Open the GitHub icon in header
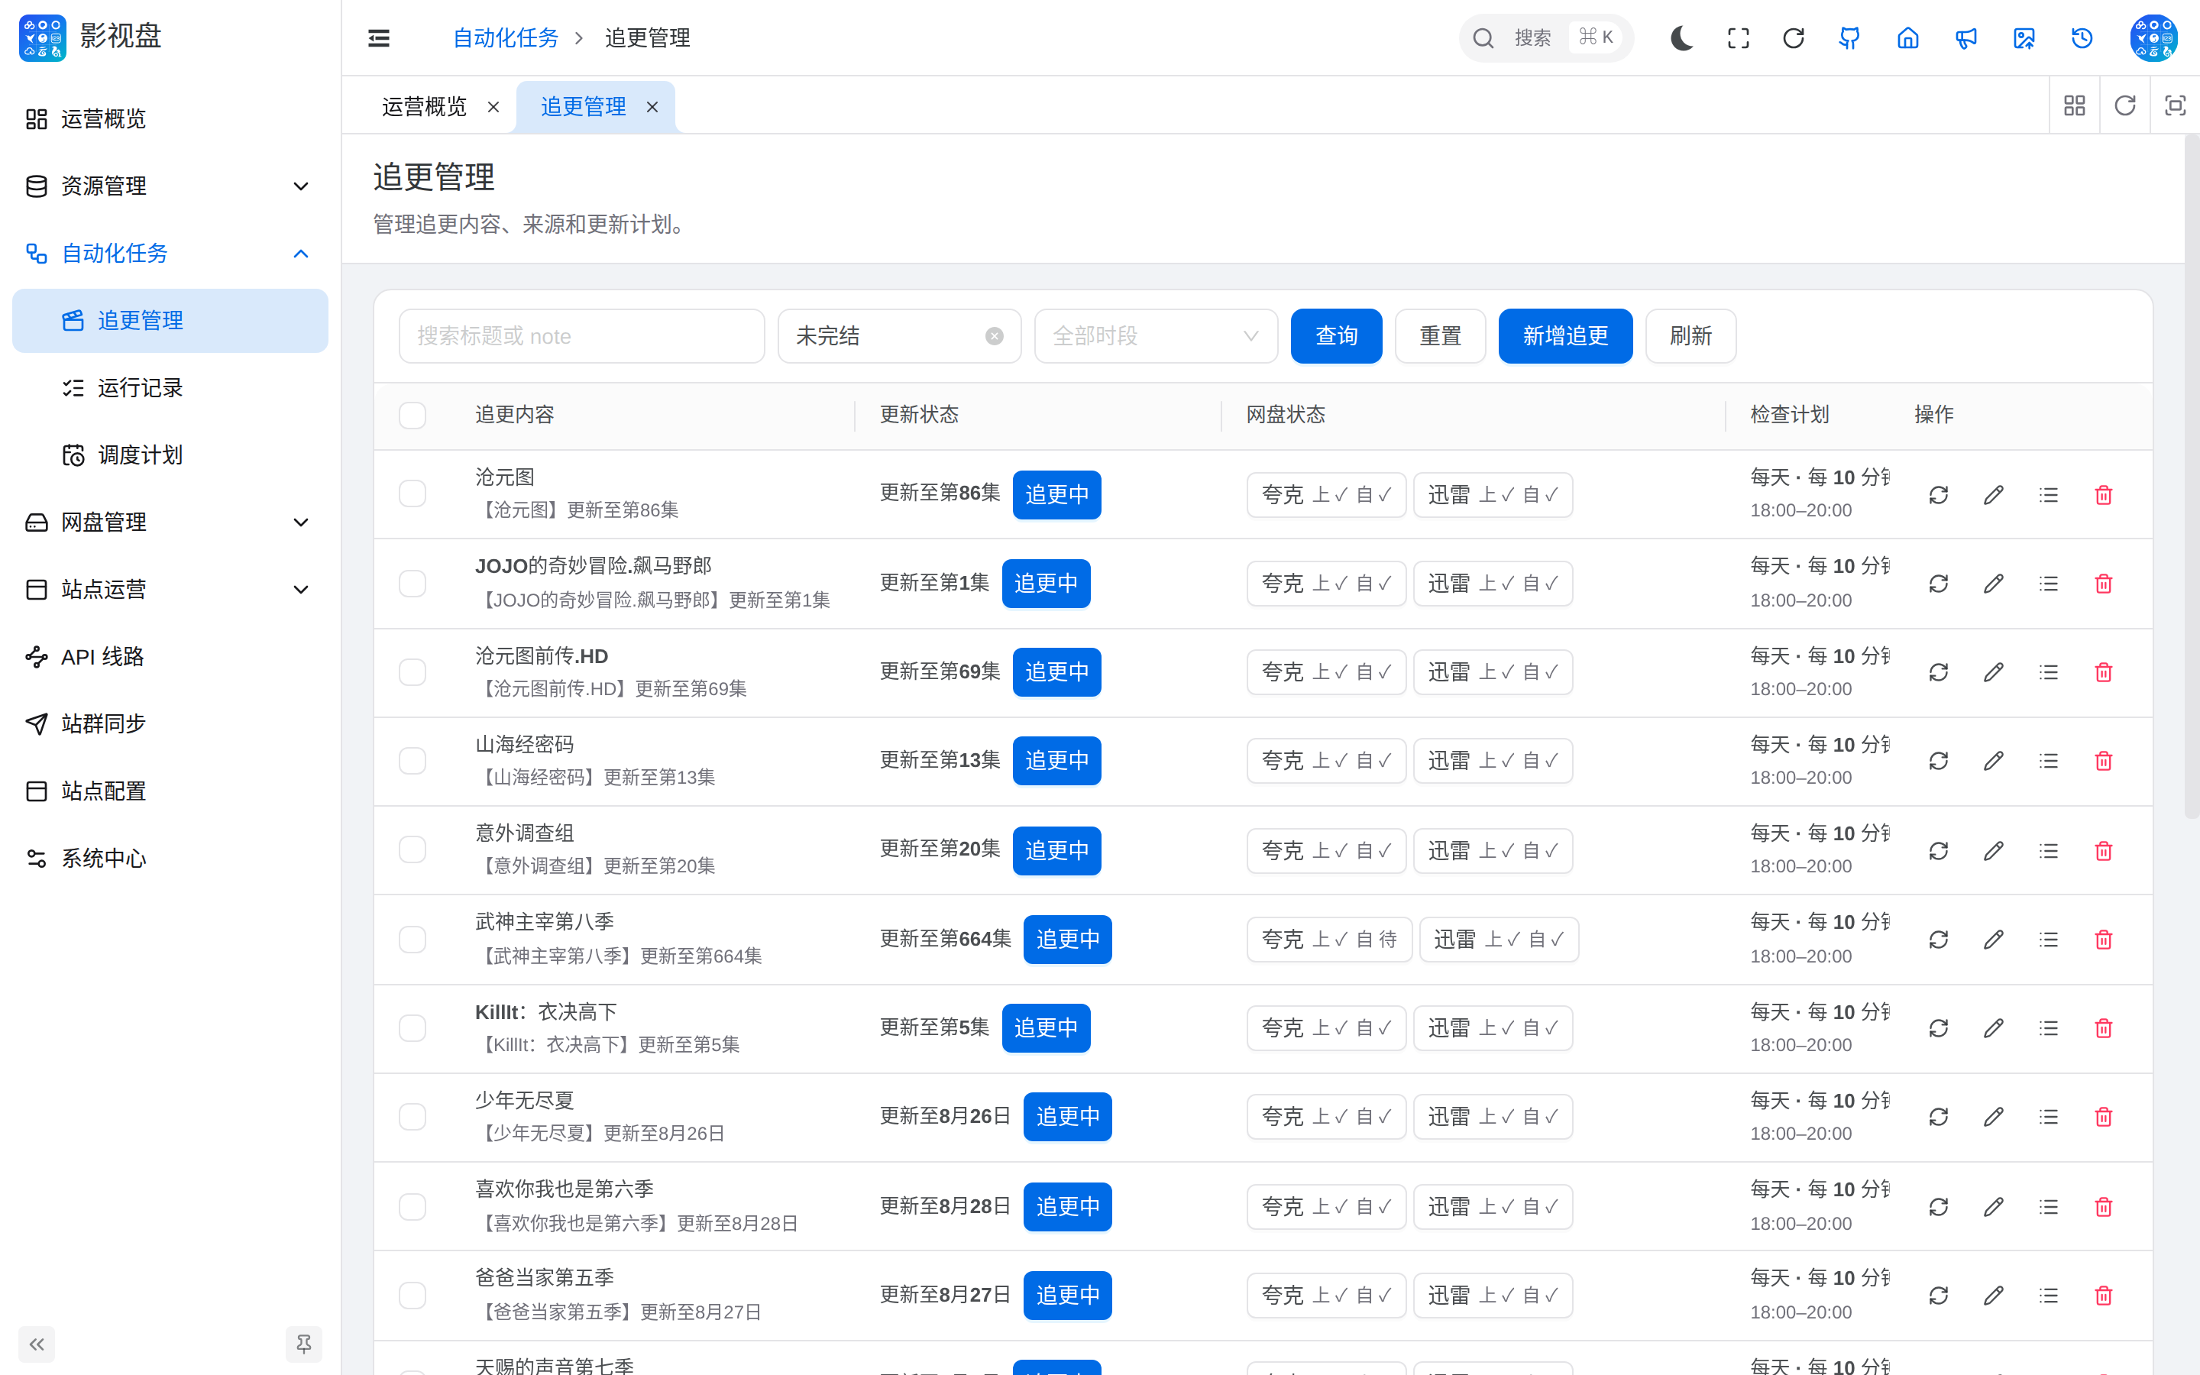2200x1375 pixels. click(1849, 37)
